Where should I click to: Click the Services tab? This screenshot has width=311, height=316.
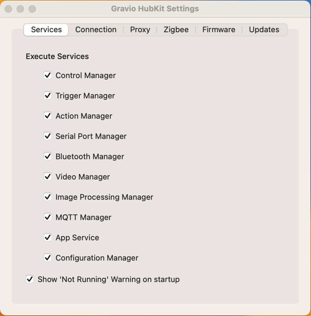pos(46,30)
